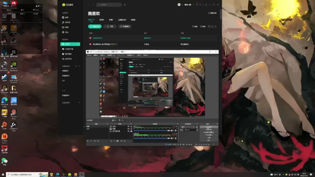Viewport: 315px width, 177px height.
Task: Unlike the first song via its heart icon
Action: [90, 38]
